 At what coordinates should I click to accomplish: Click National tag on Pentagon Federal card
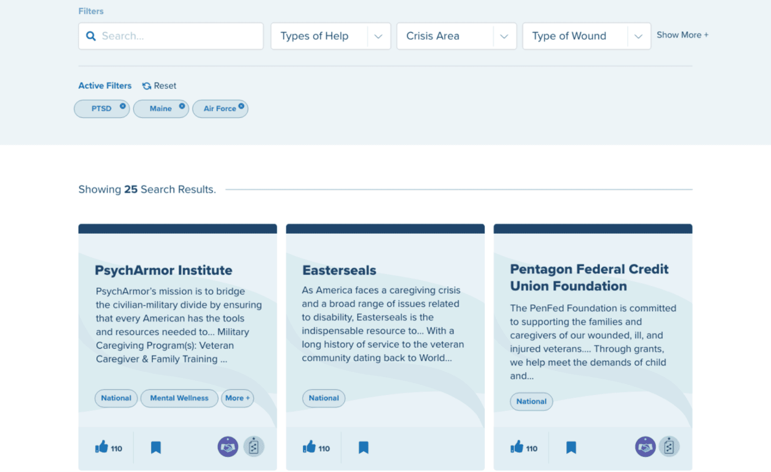click(x=531, y=401)
